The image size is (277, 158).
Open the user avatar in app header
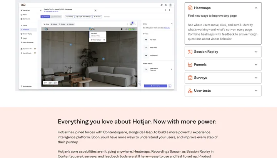pos(170,5)
